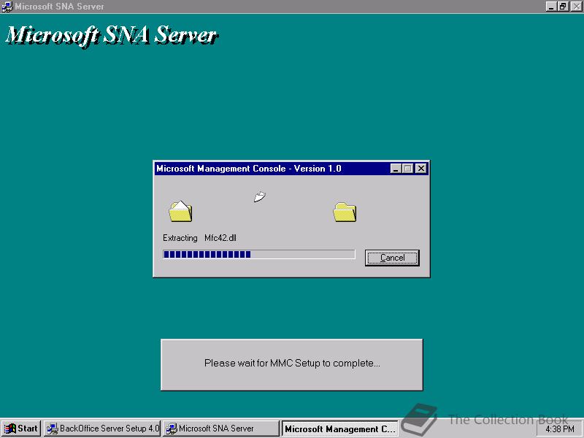The height and width of the screenshot is (438, 584).
Task: Switch to BackOffice Server Setup 4.0 taskbar button
Action: point(102,429)
